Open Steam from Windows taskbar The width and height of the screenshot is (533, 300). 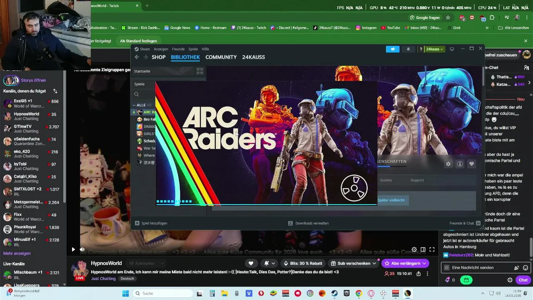(334, 293)
